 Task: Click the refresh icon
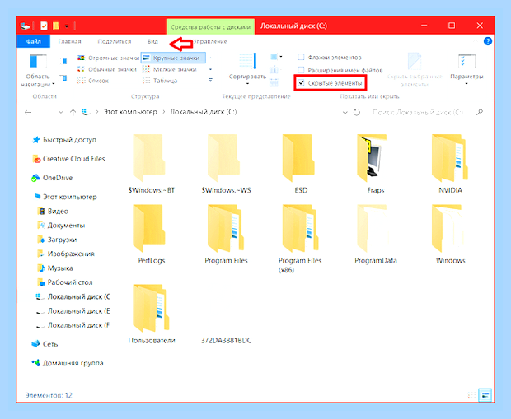pyautogui.click(x=357, y=113)
